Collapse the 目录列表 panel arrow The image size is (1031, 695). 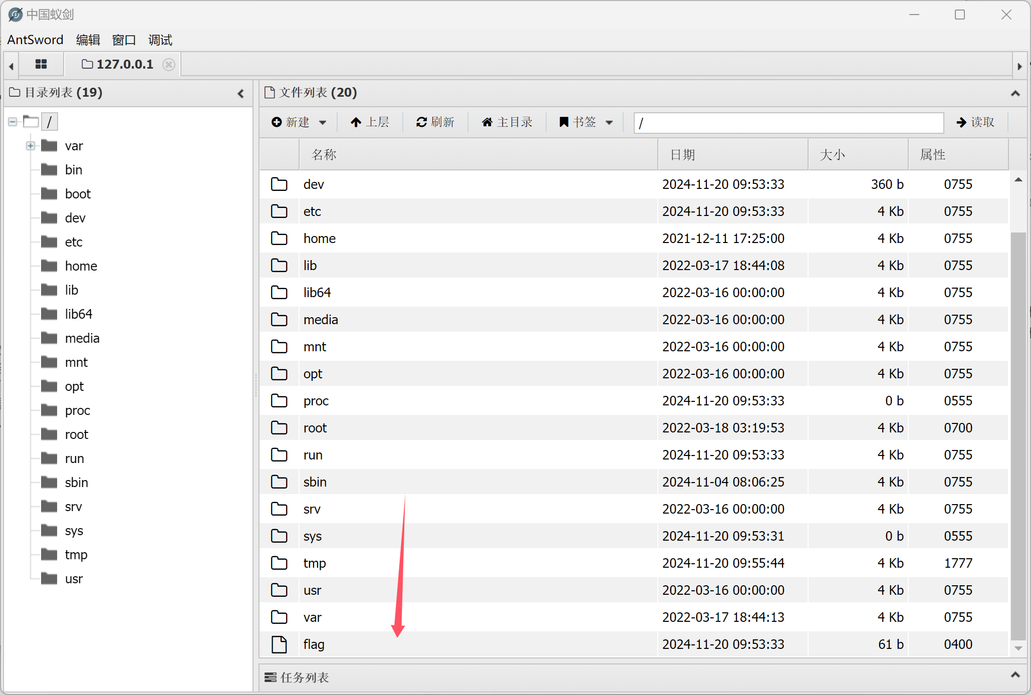coord(241,93)
